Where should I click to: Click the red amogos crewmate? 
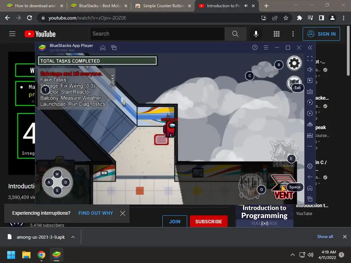click(x=170, y=129)
